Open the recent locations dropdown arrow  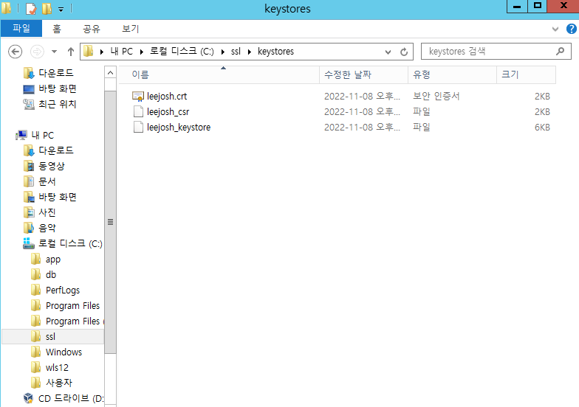55,52
